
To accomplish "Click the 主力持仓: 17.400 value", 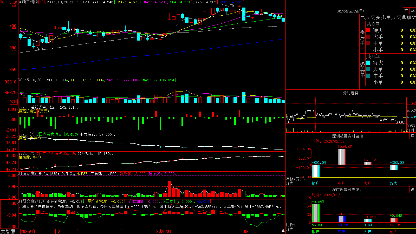I will (96, 134).
